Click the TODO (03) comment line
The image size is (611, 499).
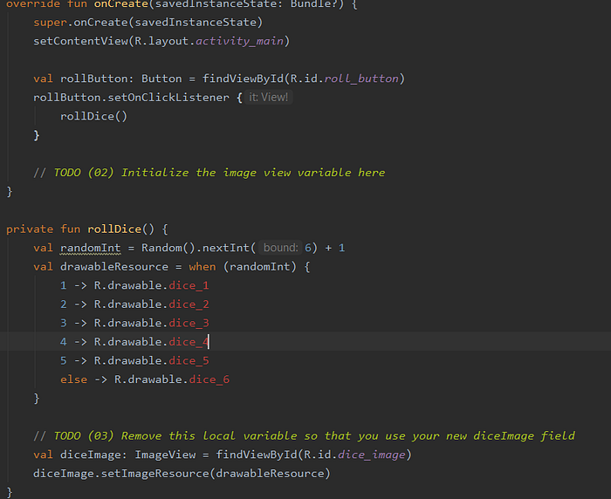coord(305,436)
